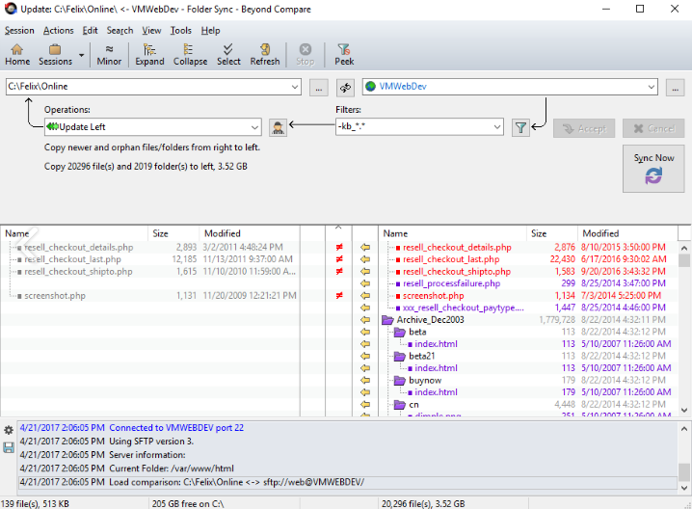Select the Load comparison log entry
This screenshot has width=692, height=509.
coord(348,482)
